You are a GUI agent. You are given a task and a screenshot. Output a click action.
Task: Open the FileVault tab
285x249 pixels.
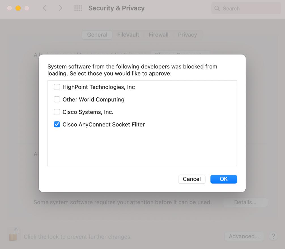tap(128, 35)
